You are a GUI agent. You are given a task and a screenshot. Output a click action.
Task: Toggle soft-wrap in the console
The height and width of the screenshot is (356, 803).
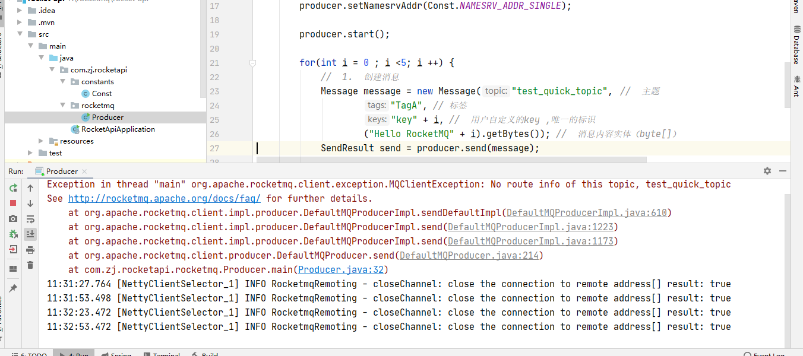(x=30, y=219)
